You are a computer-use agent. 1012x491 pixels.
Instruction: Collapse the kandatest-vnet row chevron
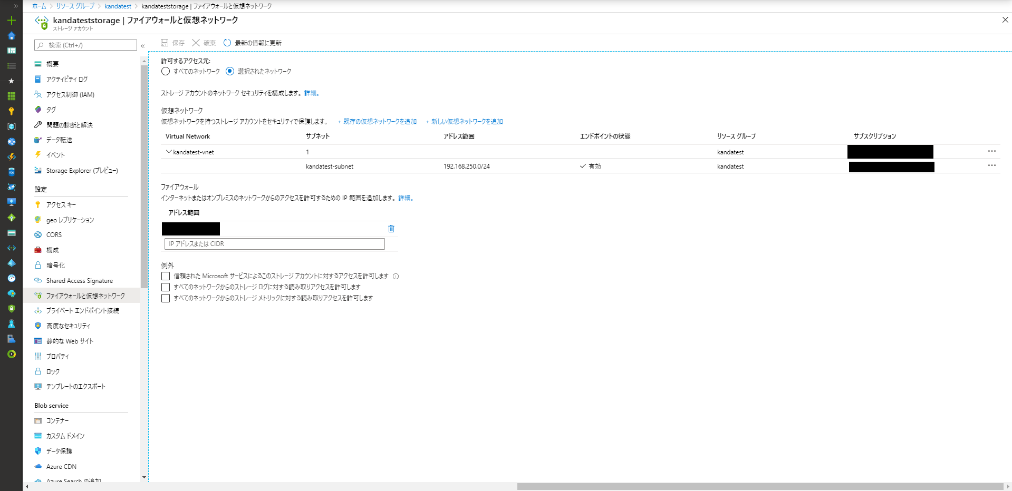click(169, 152)
